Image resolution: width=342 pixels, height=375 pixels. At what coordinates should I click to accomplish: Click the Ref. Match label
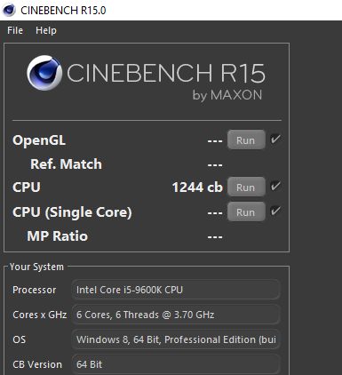pyautogui.click(x=66, y=164)
